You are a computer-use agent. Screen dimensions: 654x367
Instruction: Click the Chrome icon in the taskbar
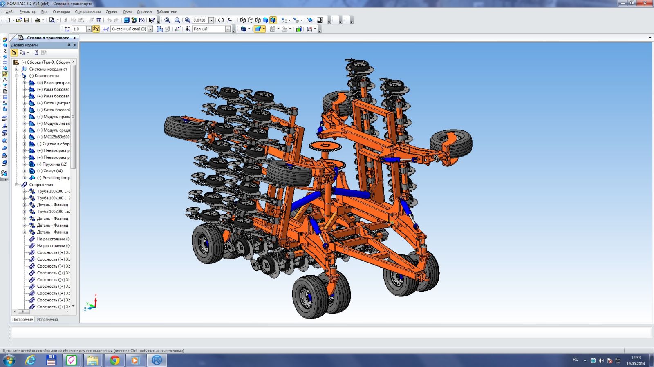coord(114,360)
